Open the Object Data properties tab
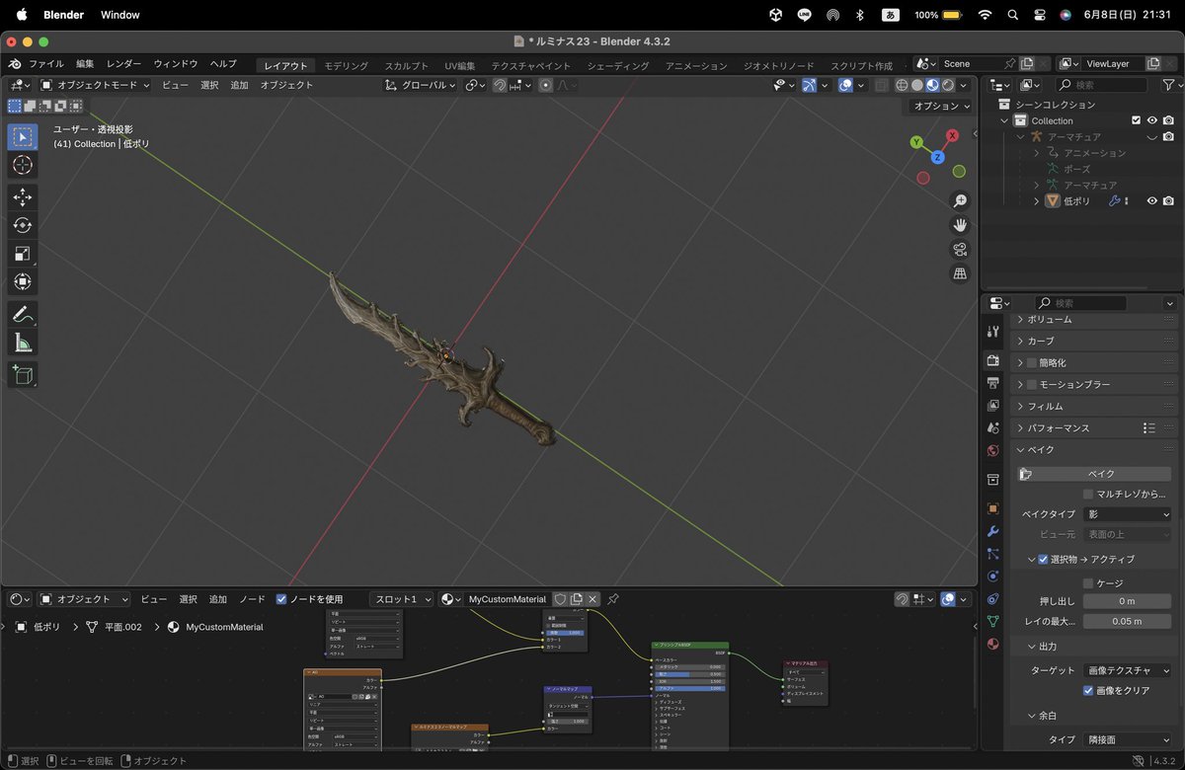1185x770 pixels. point(993,621)
